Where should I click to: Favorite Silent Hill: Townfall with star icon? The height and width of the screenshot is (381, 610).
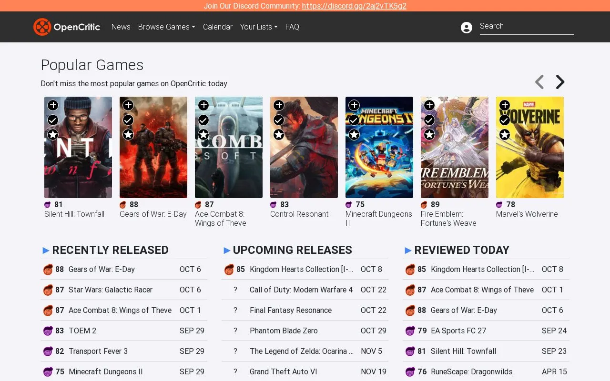point(53,135)
